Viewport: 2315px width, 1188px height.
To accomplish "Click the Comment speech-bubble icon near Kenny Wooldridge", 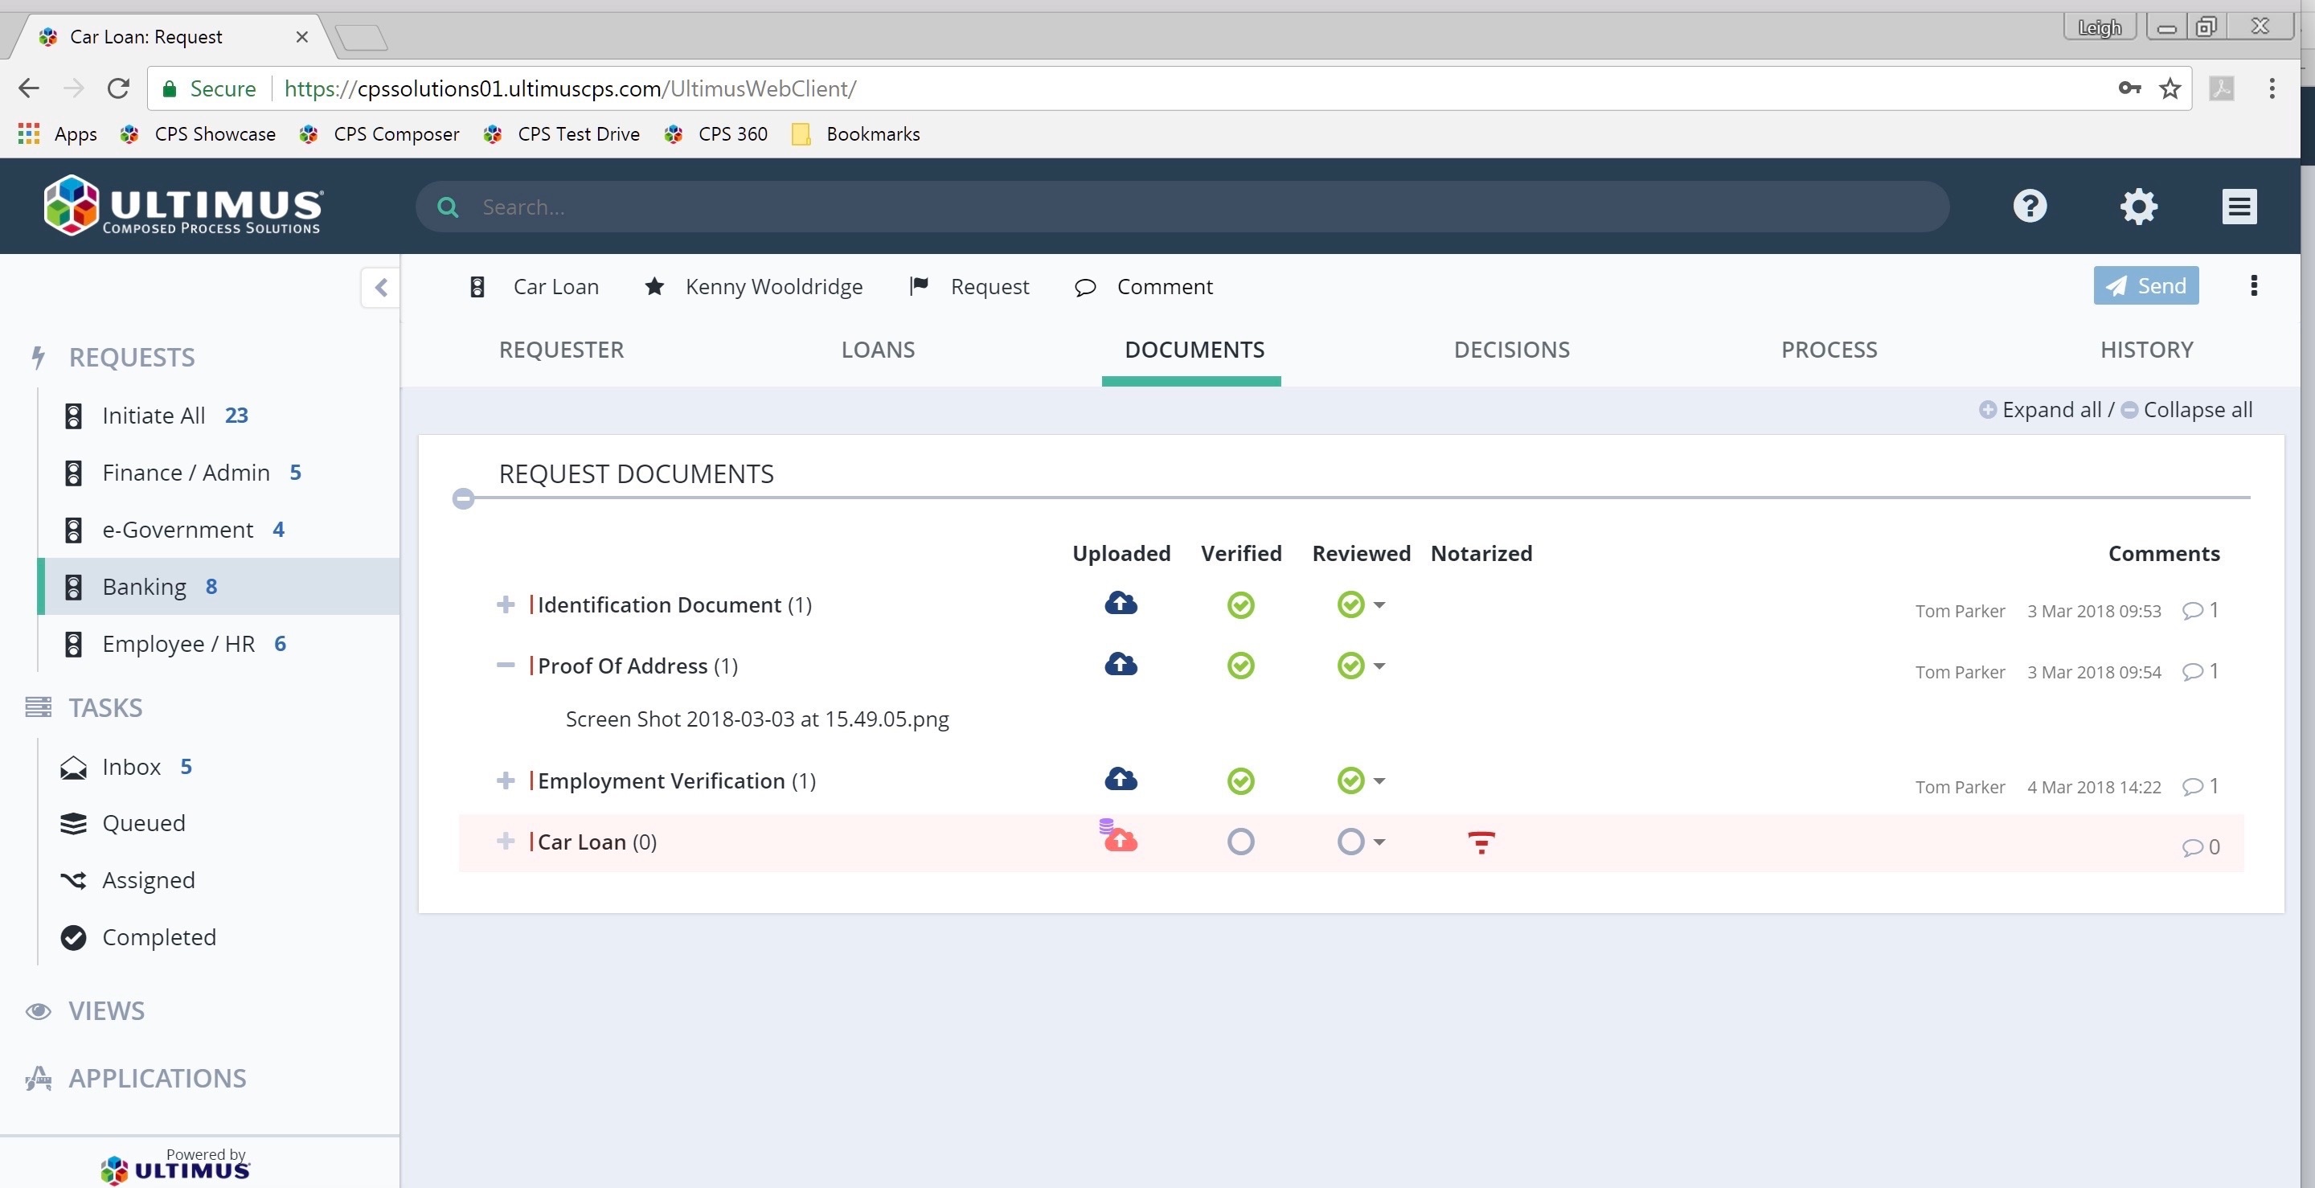I will point(1084,287).
